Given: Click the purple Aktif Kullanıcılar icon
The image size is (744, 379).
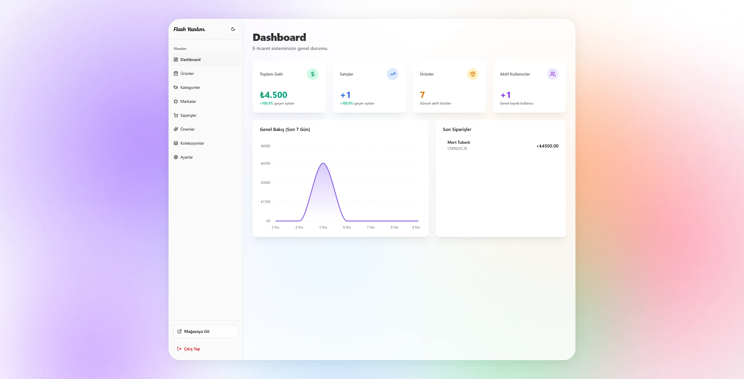Looking at the screenshot, I should click(x=552, y=74).
